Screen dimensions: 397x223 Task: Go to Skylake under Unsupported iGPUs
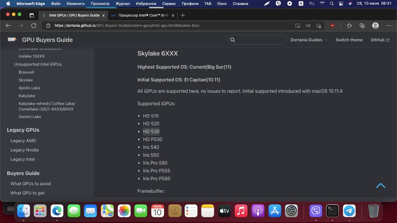click(x=25, y=80)
